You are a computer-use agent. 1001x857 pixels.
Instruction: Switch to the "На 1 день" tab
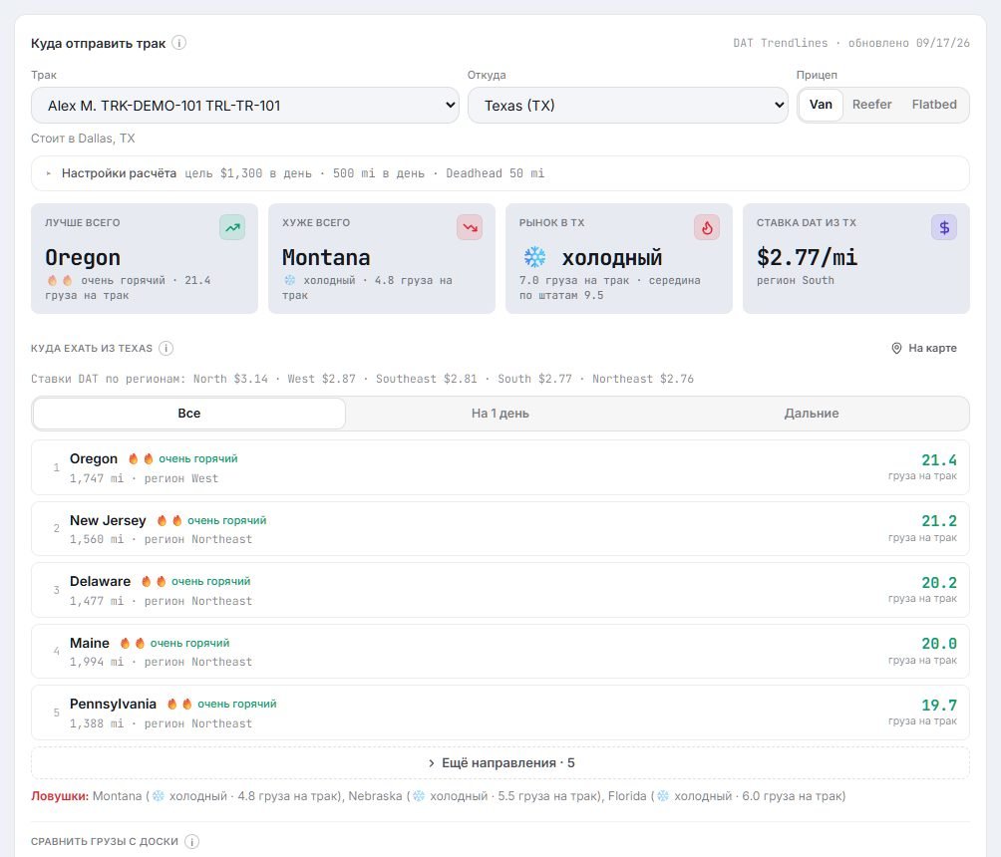pyautogui.click(x=500, y=414)
